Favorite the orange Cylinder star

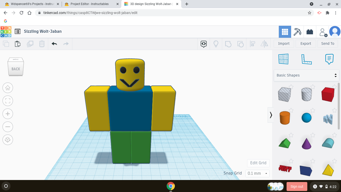point(291,110)
